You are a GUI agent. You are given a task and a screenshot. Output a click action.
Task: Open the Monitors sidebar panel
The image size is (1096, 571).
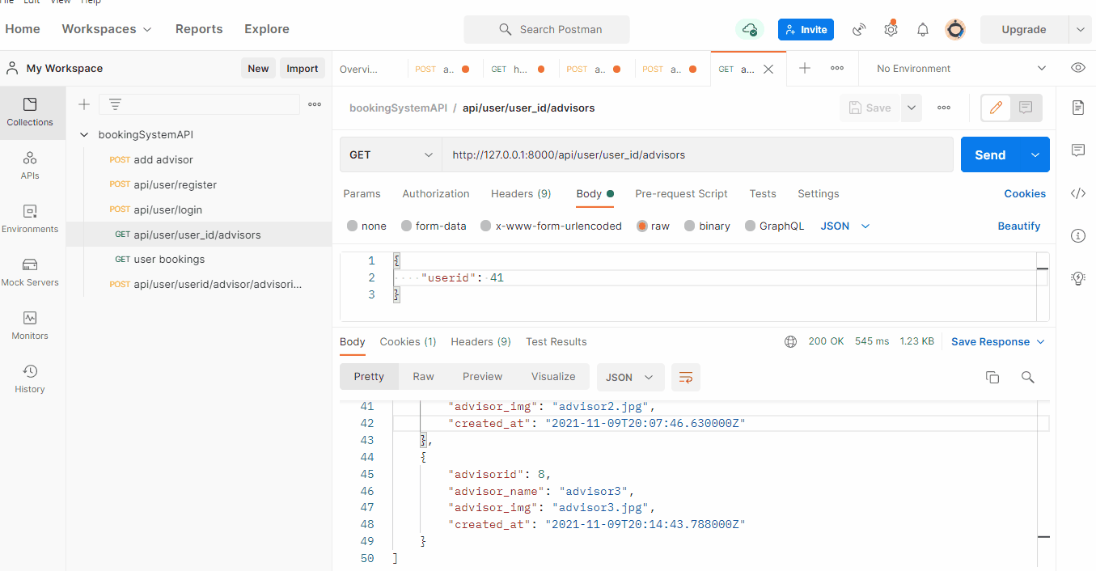30,325
